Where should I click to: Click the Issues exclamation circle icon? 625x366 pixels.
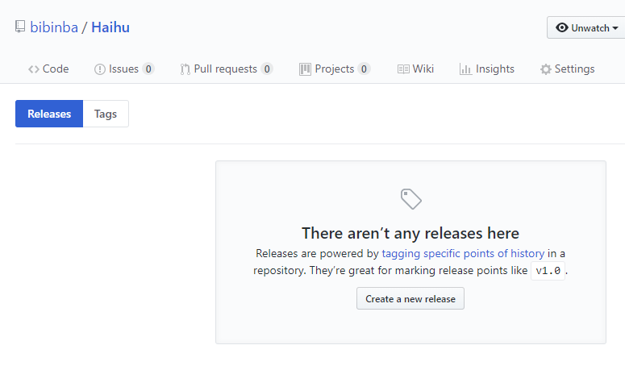(100, 69)
